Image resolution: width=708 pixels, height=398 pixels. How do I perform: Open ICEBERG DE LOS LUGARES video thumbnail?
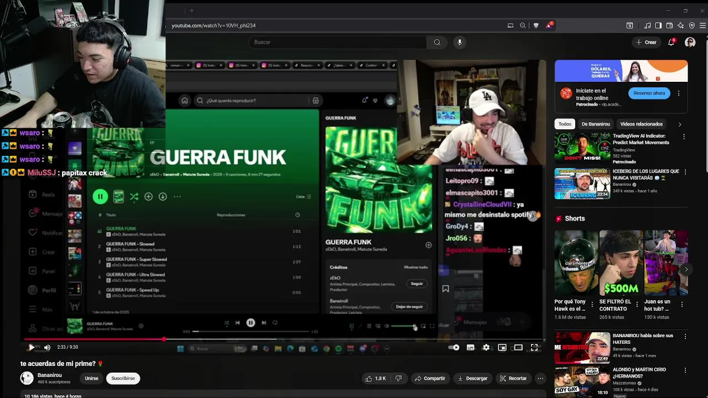(x=582, y=183)
